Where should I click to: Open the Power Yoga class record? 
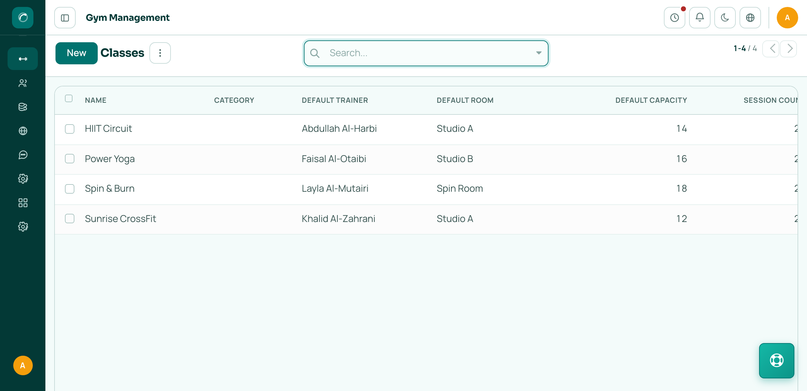coord(110,159)
